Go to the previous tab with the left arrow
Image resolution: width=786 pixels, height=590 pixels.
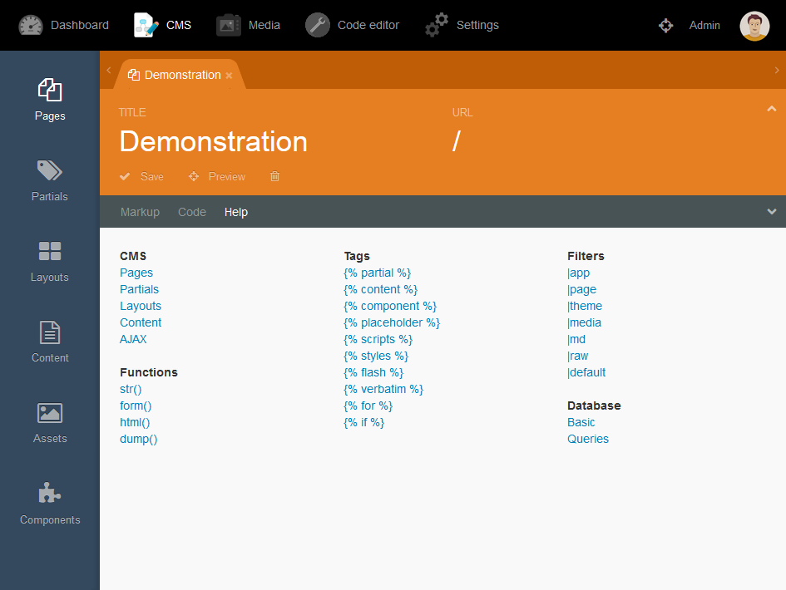click(x=108, y=71)
